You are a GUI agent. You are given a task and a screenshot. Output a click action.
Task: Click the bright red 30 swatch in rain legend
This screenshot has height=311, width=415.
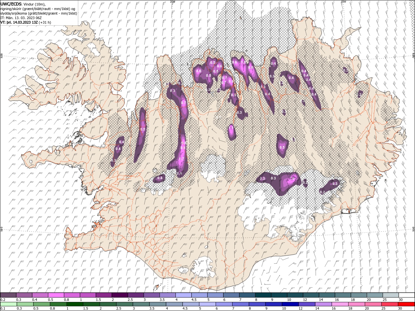point(407,304)
